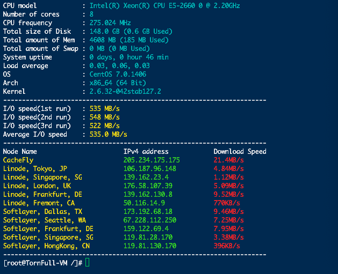
Task: Click the 21.4MB/s download speed
Action: point(229,160)
